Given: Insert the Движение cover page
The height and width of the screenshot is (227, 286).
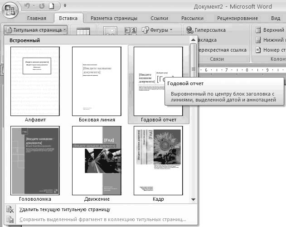Looking at the screenshot, I should [x=96, y=161].
